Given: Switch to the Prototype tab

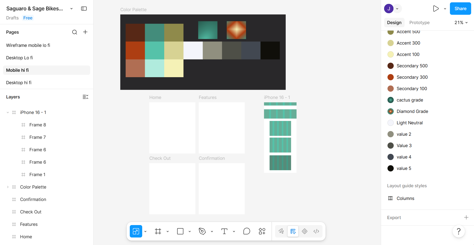Looking at the screenshot, I should coord(419,23).
